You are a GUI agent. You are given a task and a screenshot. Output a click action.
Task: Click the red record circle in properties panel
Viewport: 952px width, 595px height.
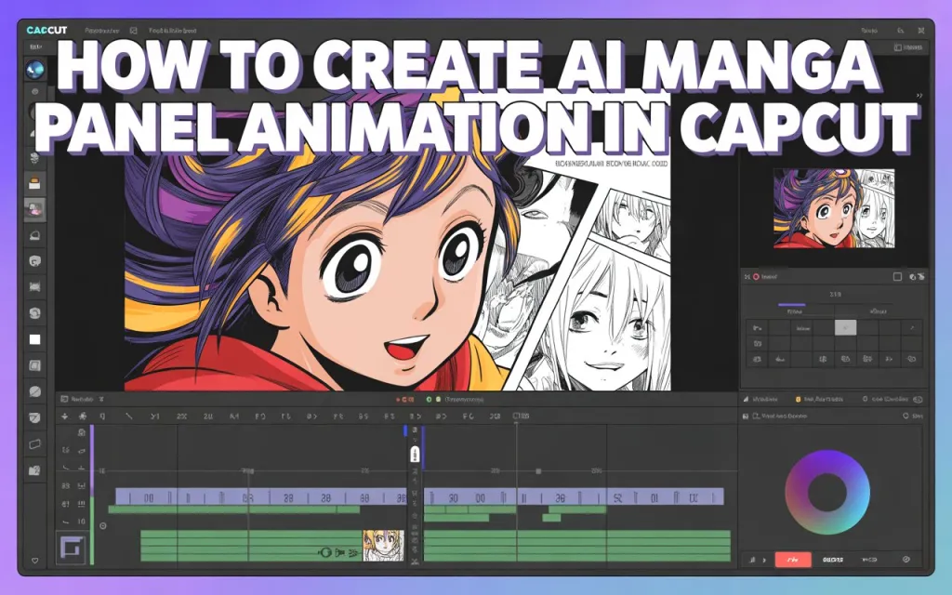[x=756, y=277]
